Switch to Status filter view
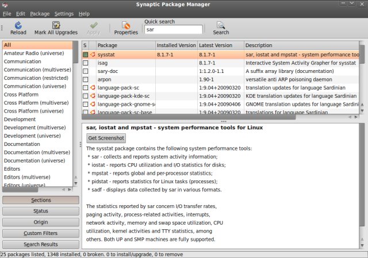The height and width of the screenshot is (258, 368). click(41, 211)
